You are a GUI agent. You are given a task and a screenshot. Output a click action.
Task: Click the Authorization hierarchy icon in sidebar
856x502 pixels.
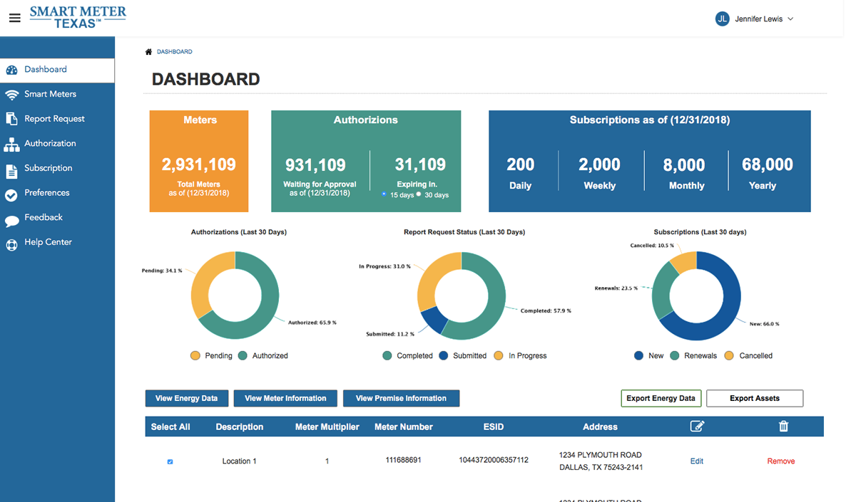pos(11,145)
